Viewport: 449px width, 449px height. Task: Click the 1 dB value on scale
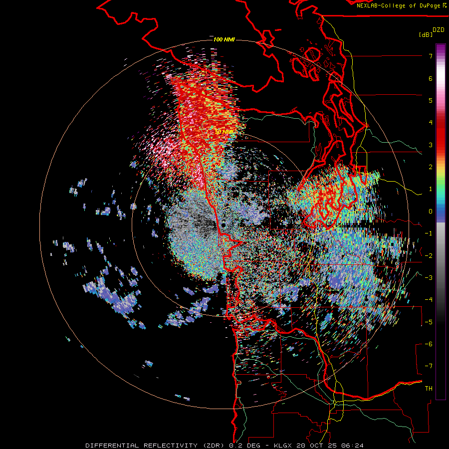(431, 189)
